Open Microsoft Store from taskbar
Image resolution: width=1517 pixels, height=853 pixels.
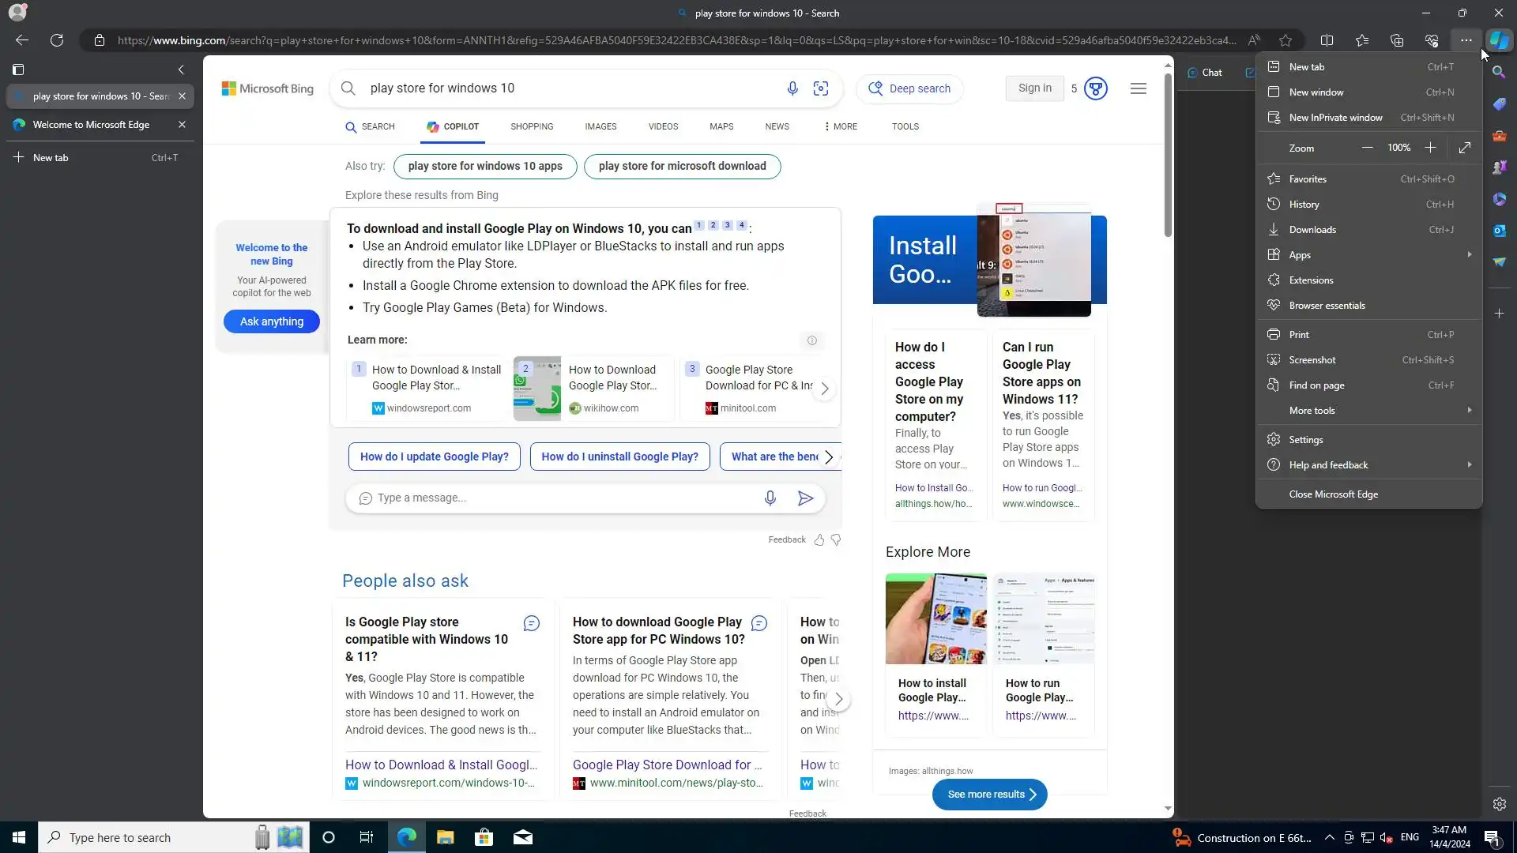tap(484, 837)
